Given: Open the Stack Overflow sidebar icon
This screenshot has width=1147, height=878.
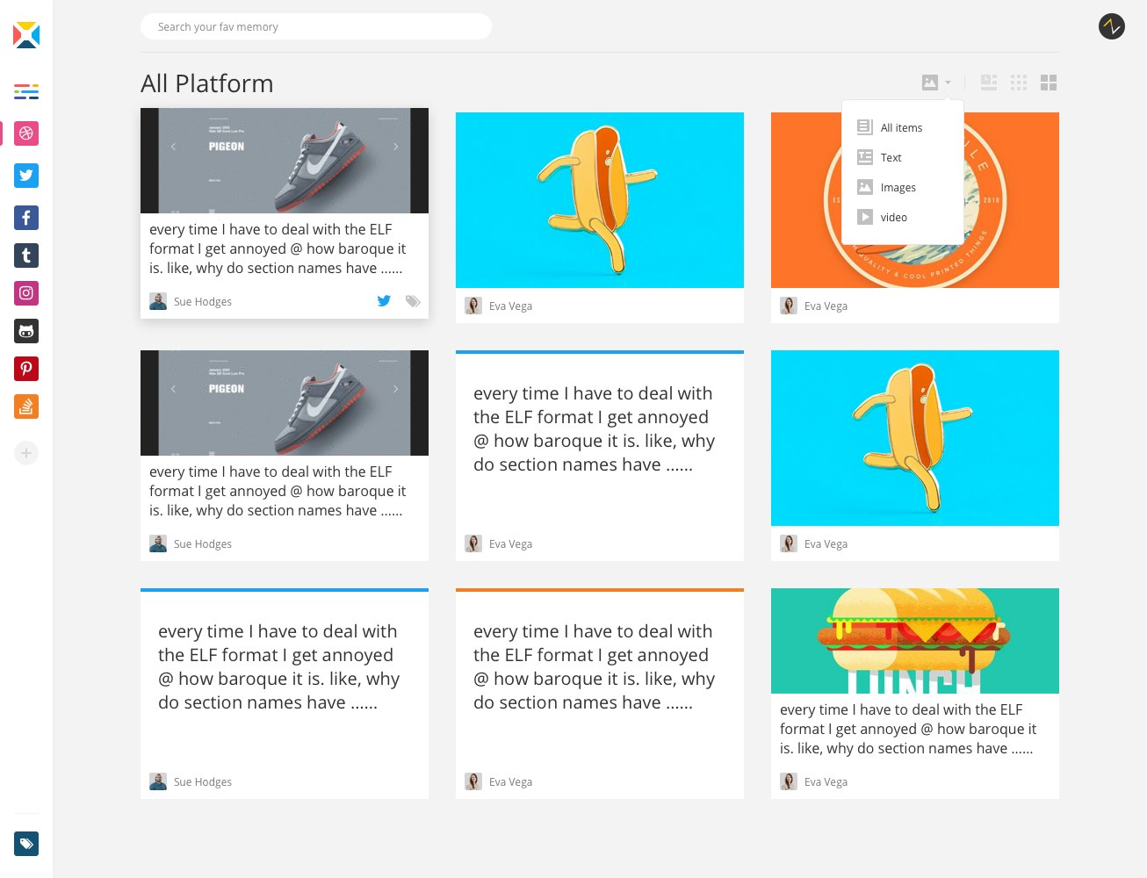Looking at the screenshot, I should (26, 407).
